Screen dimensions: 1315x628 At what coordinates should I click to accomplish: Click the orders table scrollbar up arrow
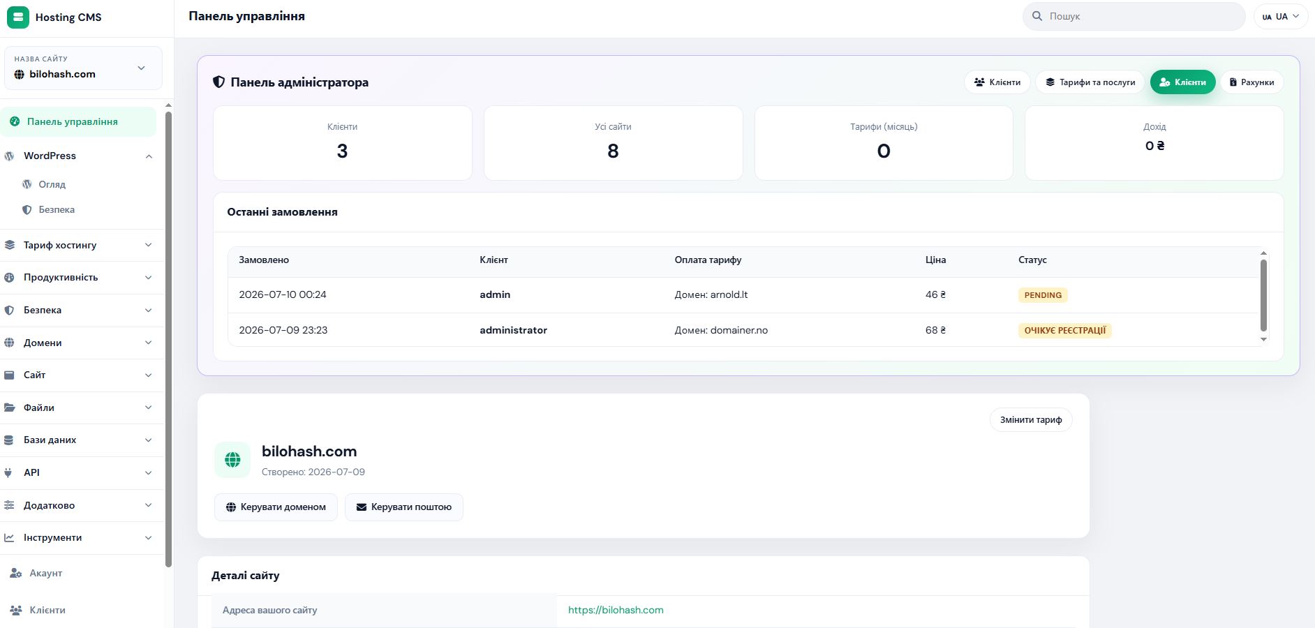(x=1263, y=253)
